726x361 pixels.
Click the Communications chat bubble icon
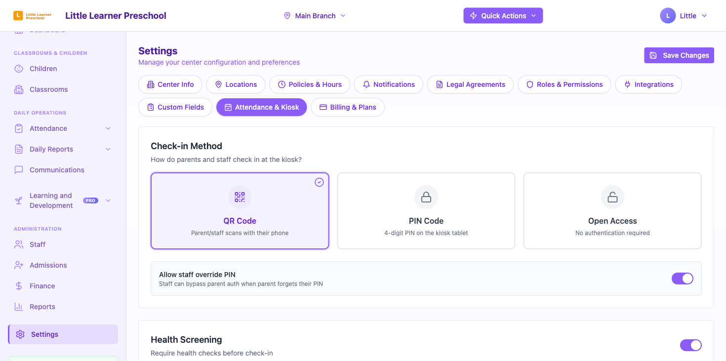(x=19, y=170)
